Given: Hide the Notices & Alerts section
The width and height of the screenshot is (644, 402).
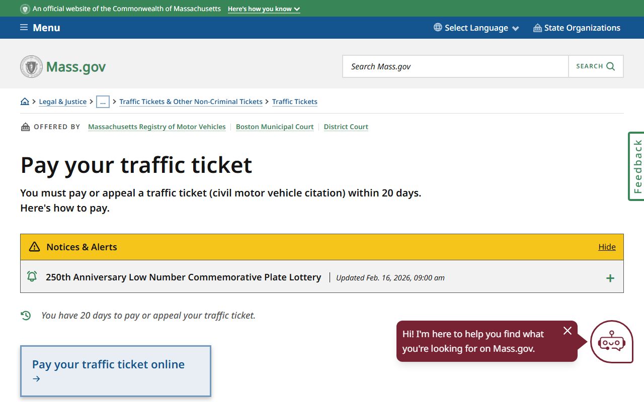Looking at the screenshot, I should 607,247.
